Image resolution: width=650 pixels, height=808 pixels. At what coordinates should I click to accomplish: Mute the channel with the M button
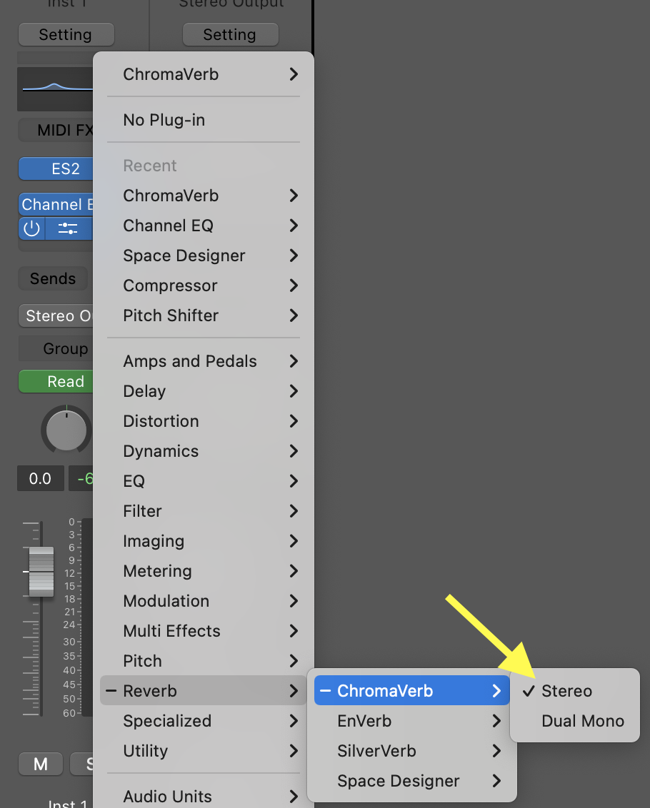pyautogui.click(x=41, y=764)
